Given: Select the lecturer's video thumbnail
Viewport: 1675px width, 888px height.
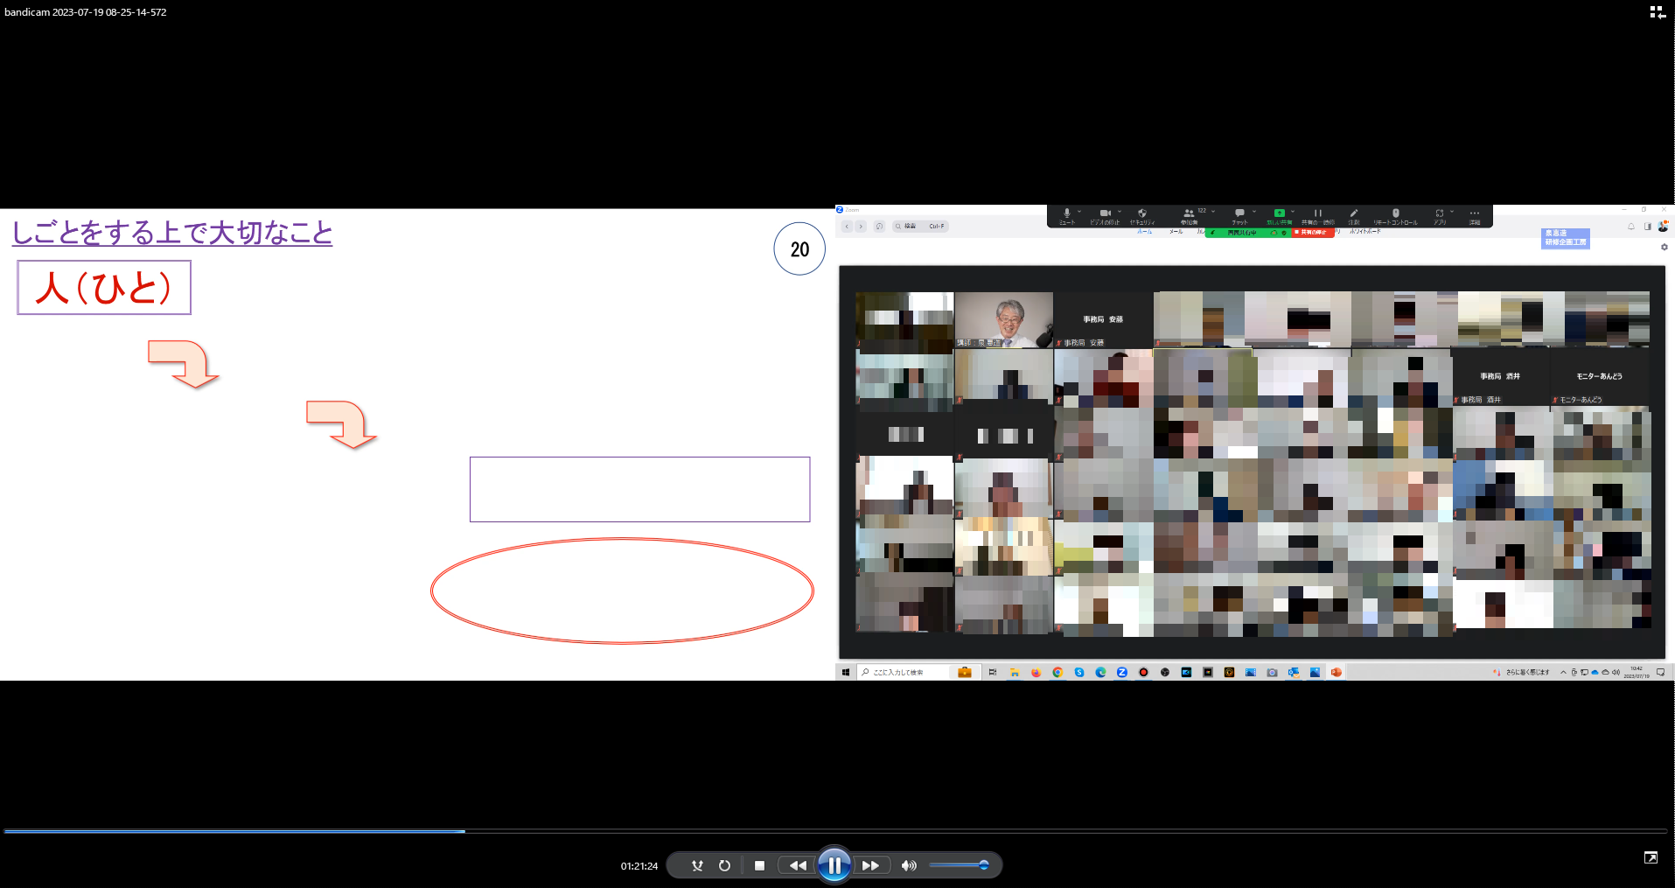Looking at the screenshot, I should coord(1004,320).
